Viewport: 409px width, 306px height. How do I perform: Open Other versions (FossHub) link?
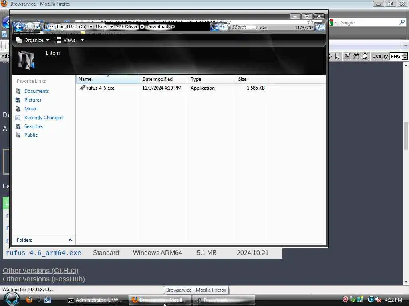[x=44, y=279]
